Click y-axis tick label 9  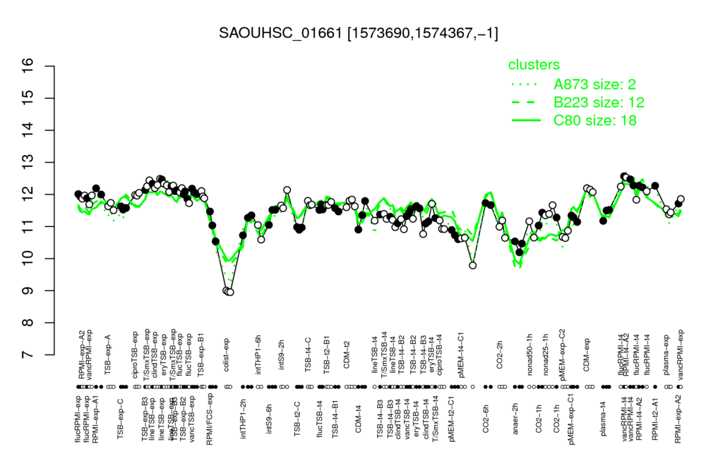coord(28,291)
